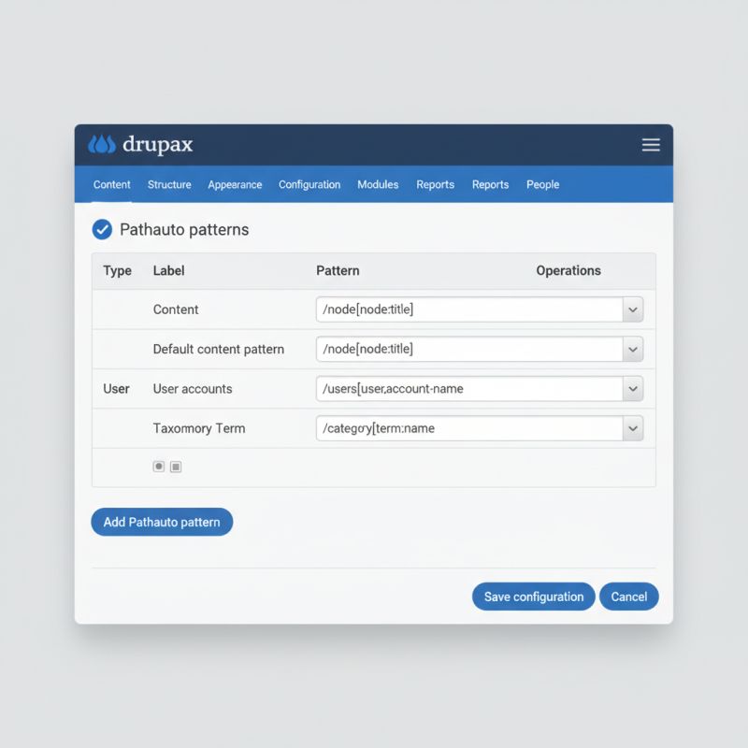
Task: Go to the Appearance tab
Action: click(235, 184)
